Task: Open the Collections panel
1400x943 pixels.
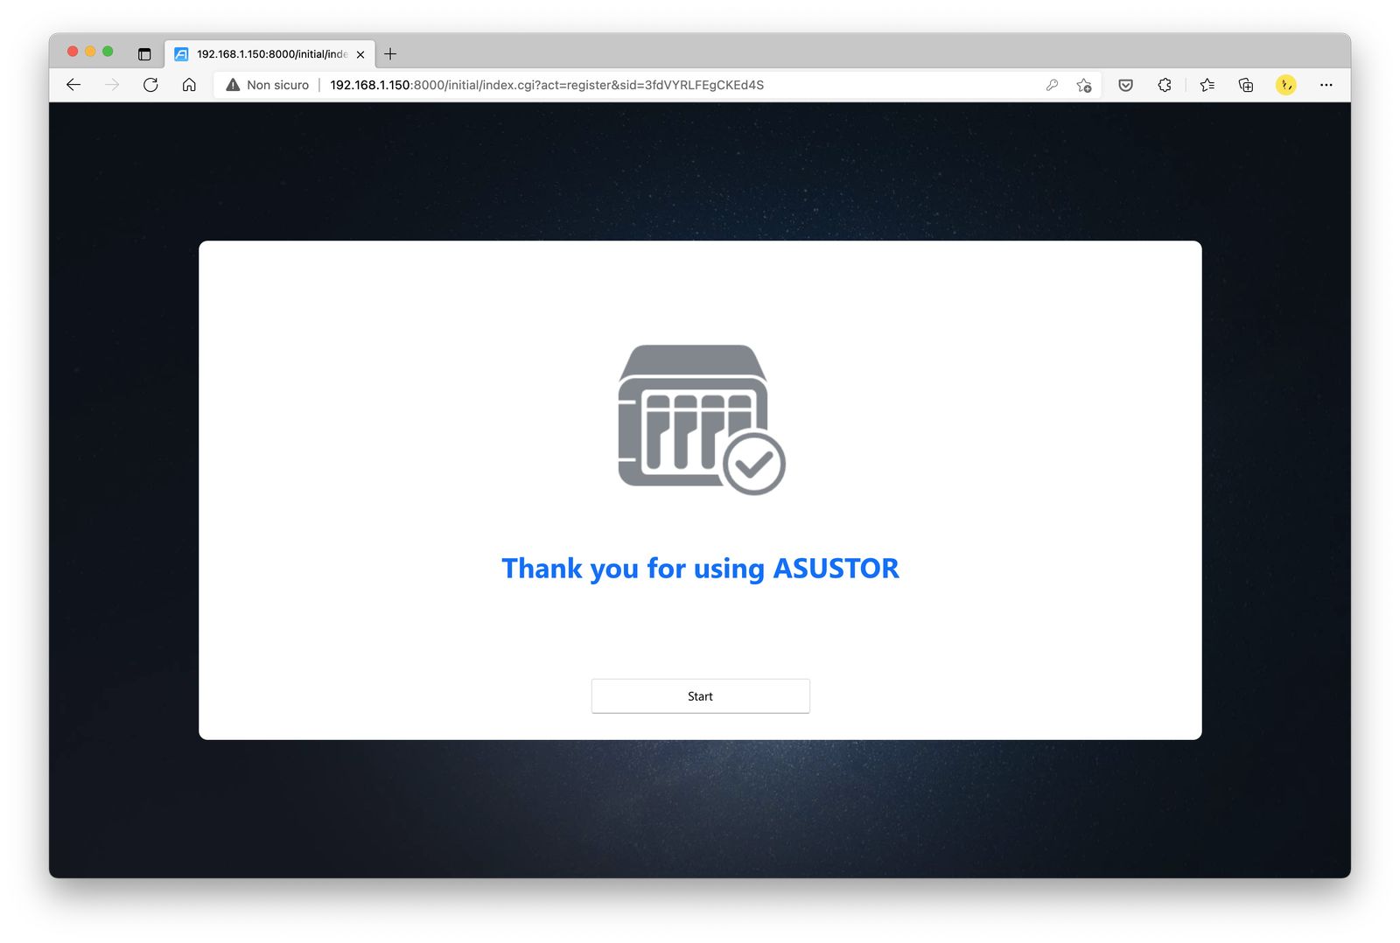Action: click(x=1246, y=85)
